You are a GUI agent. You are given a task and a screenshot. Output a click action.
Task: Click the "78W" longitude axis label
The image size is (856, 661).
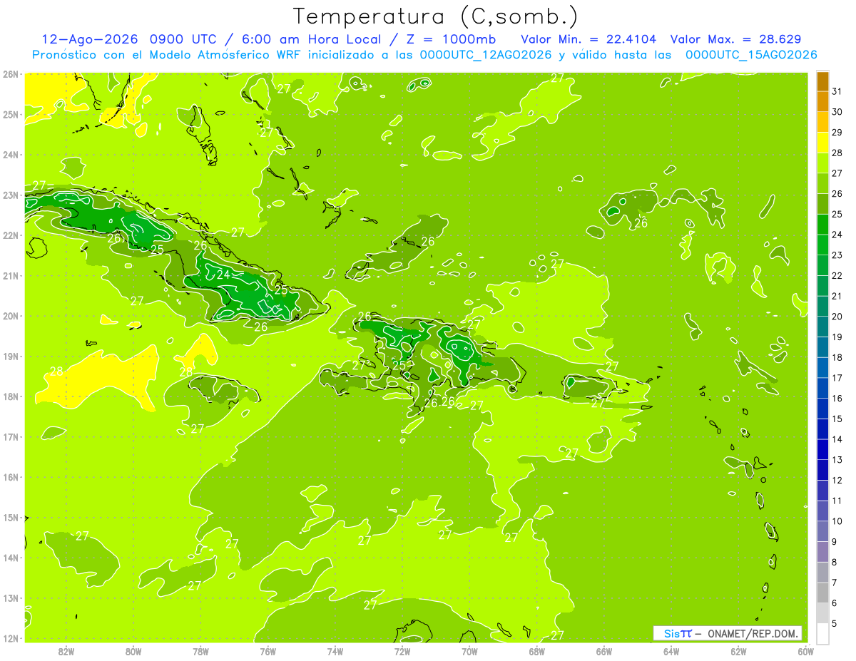click(x=200, y=650)
